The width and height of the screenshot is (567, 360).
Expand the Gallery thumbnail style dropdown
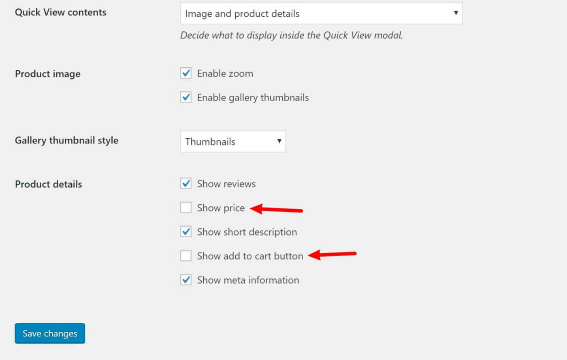click(233, 141)
